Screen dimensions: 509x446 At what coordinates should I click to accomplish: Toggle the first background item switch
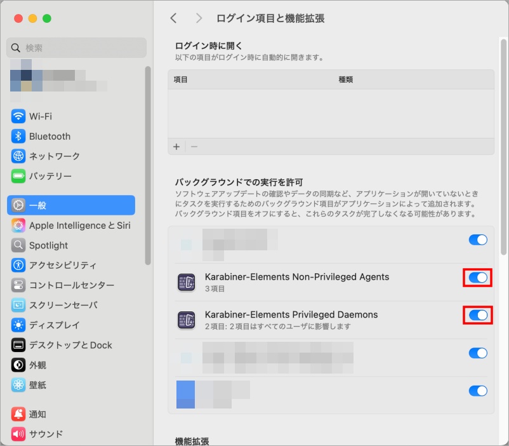tap(478, 240)
